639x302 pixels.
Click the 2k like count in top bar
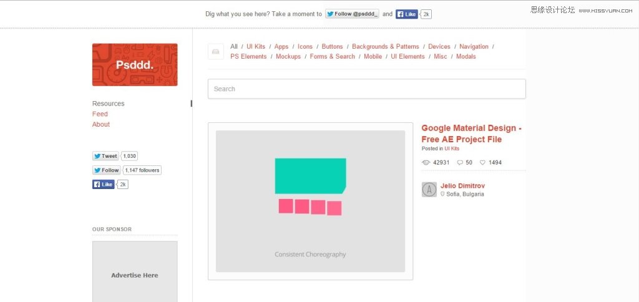tap(426, 14)
